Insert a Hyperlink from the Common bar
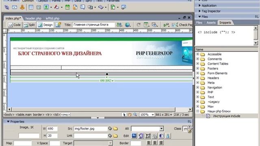The image size is (260, 146). (7, 7)
